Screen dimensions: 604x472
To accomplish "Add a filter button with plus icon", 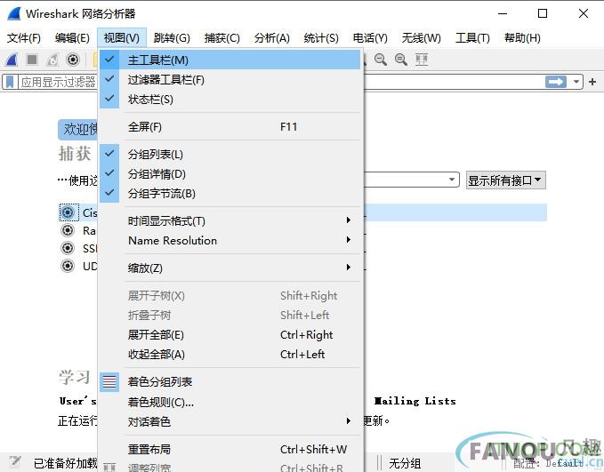I will coord(592,82).
